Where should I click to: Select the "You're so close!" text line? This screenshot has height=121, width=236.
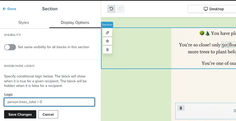point(200,45)
